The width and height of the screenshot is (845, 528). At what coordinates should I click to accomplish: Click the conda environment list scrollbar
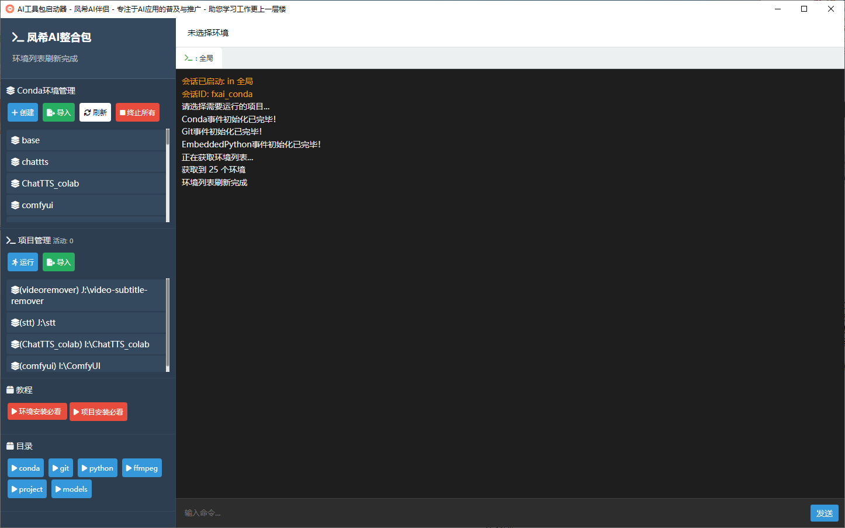(168, 175)
